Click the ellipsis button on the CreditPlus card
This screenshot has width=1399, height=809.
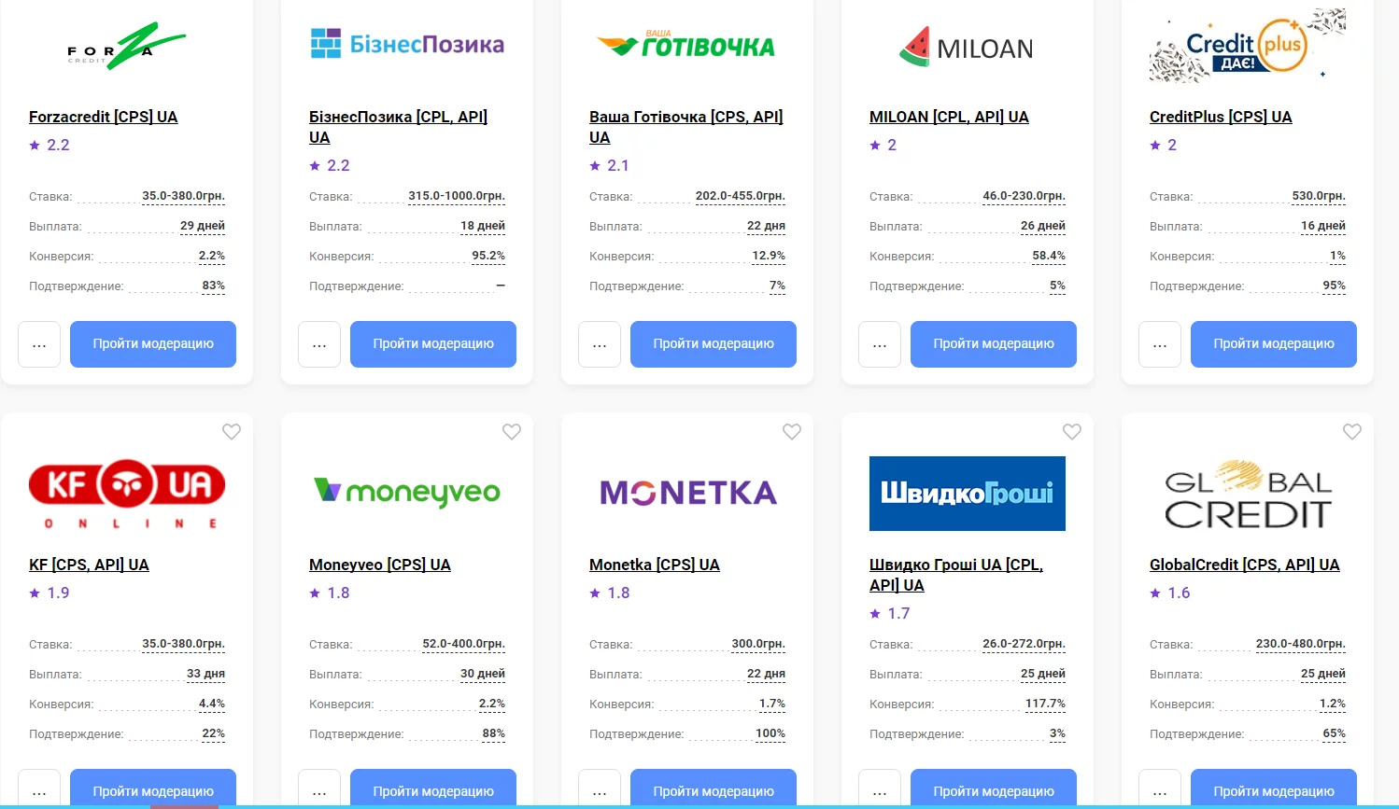point(1160,344)
